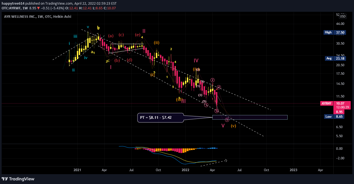The image size is (354, 184).
Task: Open the USD currency selector
Action: pyautogui.click(x=343, y=16)
